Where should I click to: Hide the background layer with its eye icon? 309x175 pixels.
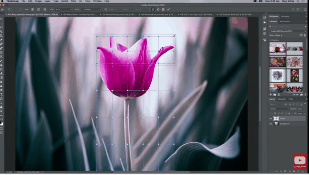point(271,124)
